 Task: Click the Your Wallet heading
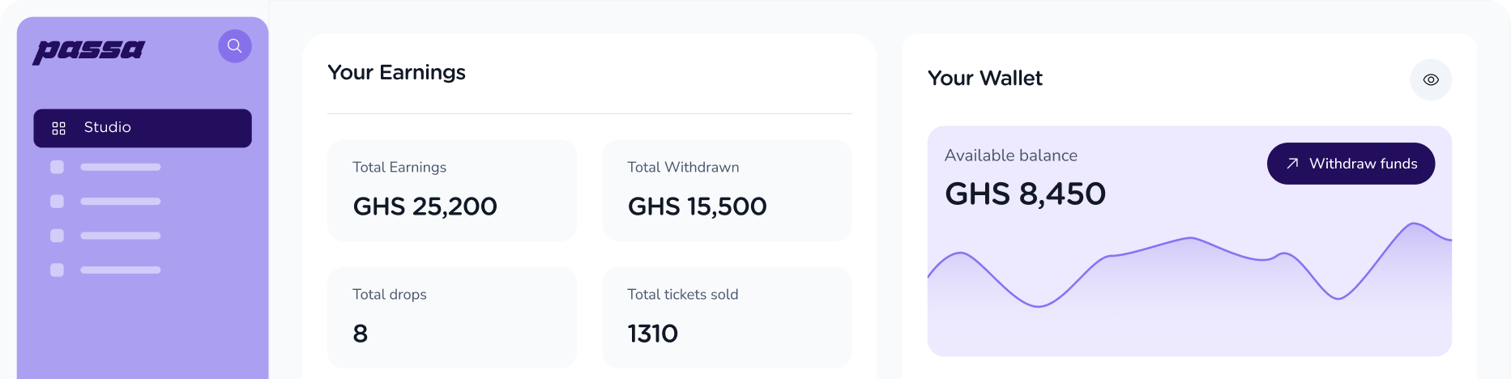pyautogui.click(x=984, y=78)
